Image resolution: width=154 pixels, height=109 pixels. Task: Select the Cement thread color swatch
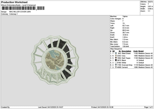tap(116, 67)
